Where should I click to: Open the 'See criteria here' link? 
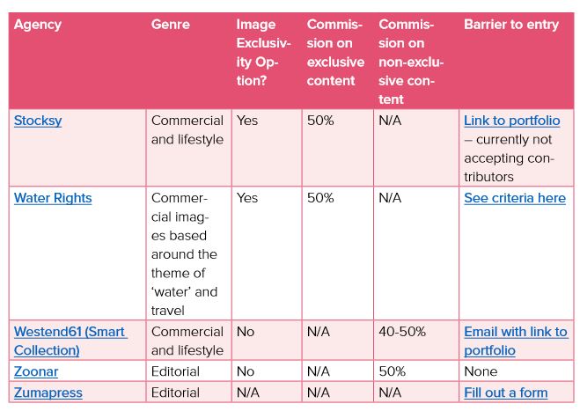(x=515, y=198)
